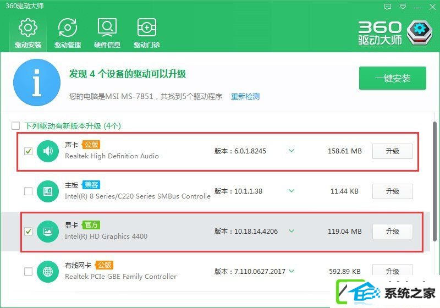Click the 公版 tag beside 声卡

point(91,145)
